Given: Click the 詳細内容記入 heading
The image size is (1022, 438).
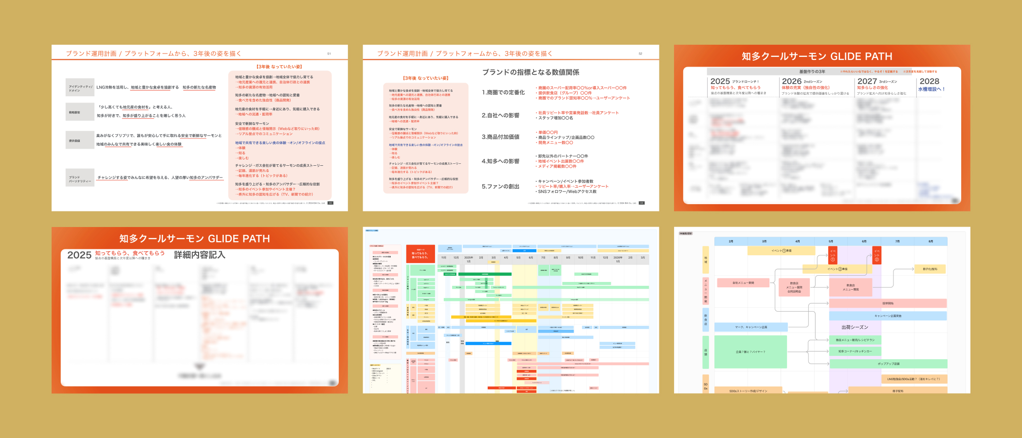Looking at the screenshot, I should click(200, 255).
